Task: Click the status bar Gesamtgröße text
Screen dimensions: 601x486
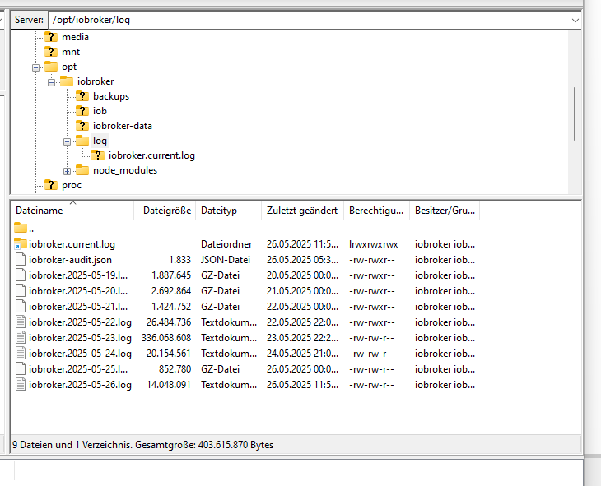Action: (204, 445)
